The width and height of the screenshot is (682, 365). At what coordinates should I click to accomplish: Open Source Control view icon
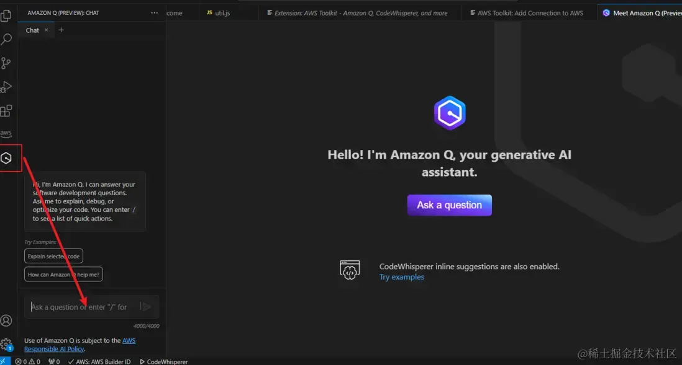[6, 63]
